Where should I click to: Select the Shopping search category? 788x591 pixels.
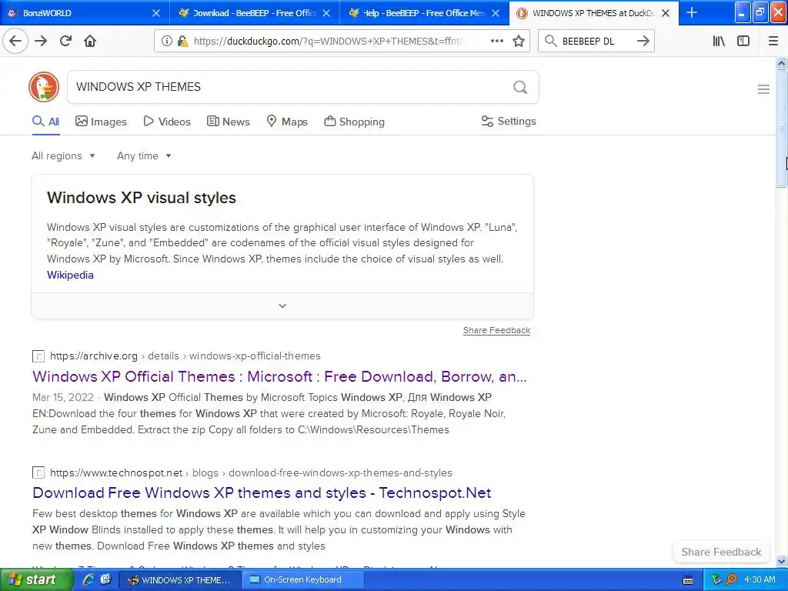coord(354,122)
